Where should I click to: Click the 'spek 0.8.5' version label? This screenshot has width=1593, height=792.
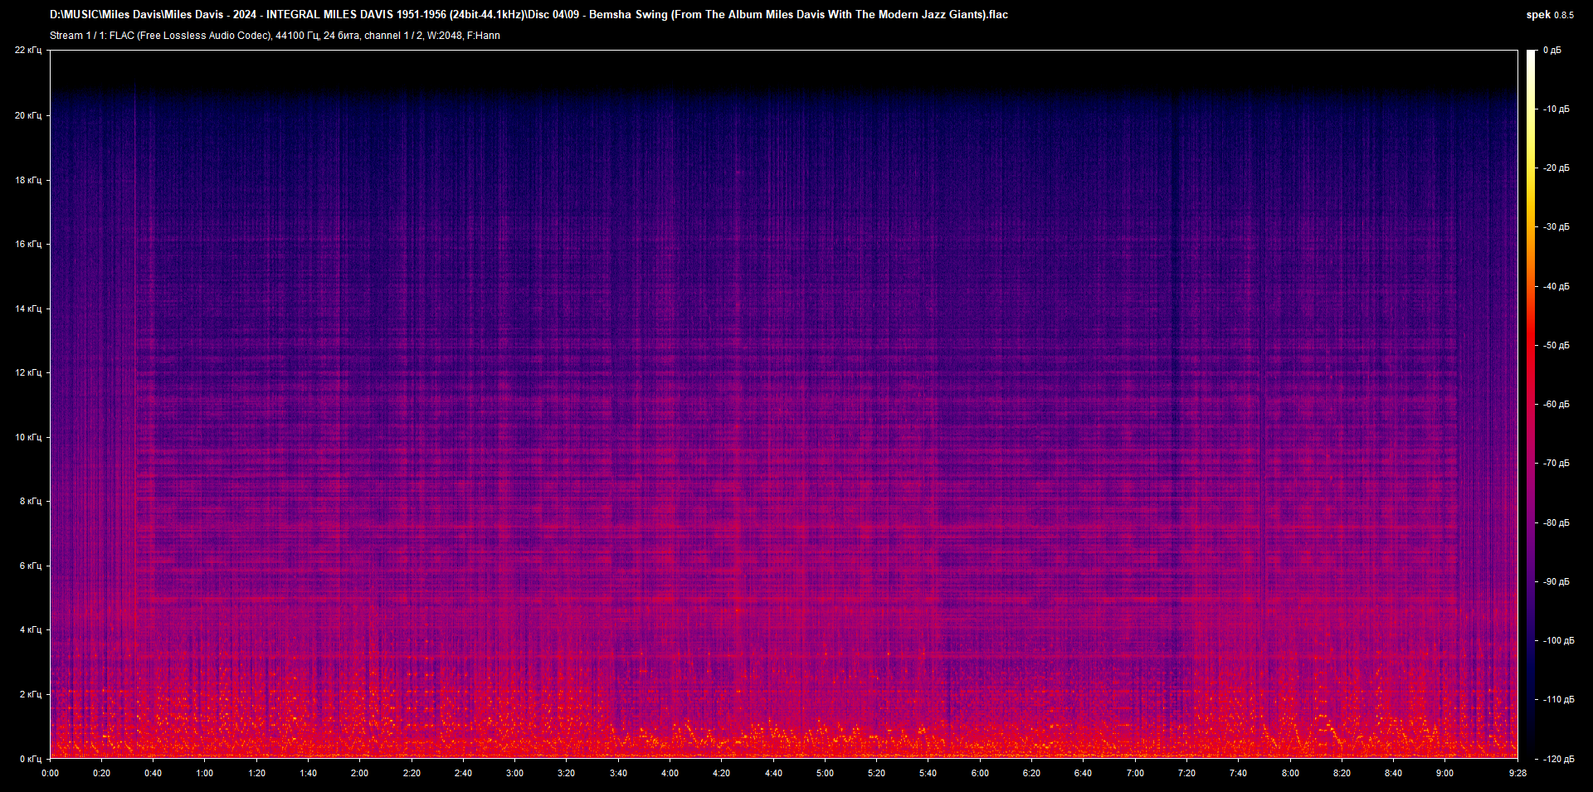click(1550, 15)
